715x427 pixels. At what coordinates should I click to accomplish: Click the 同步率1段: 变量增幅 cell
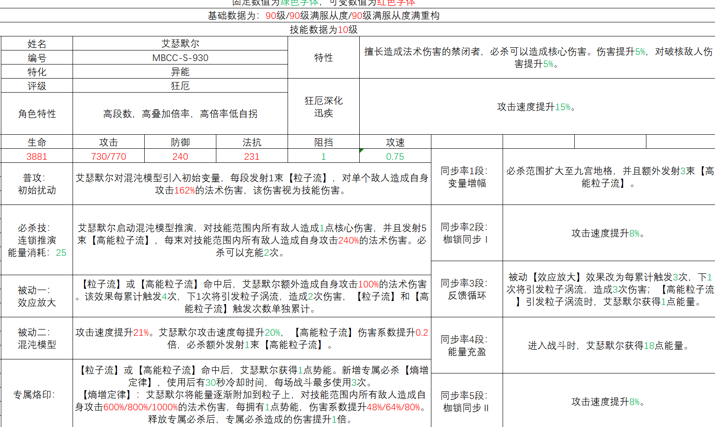pyautogui.click(x=467, y=177)
